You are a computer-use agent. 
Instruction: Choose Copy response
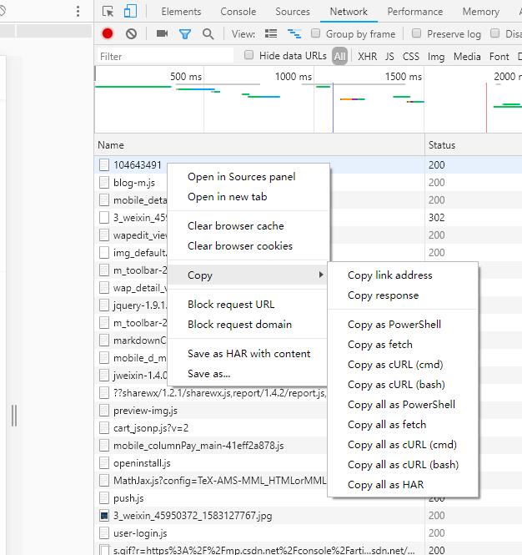pos(403,295)
